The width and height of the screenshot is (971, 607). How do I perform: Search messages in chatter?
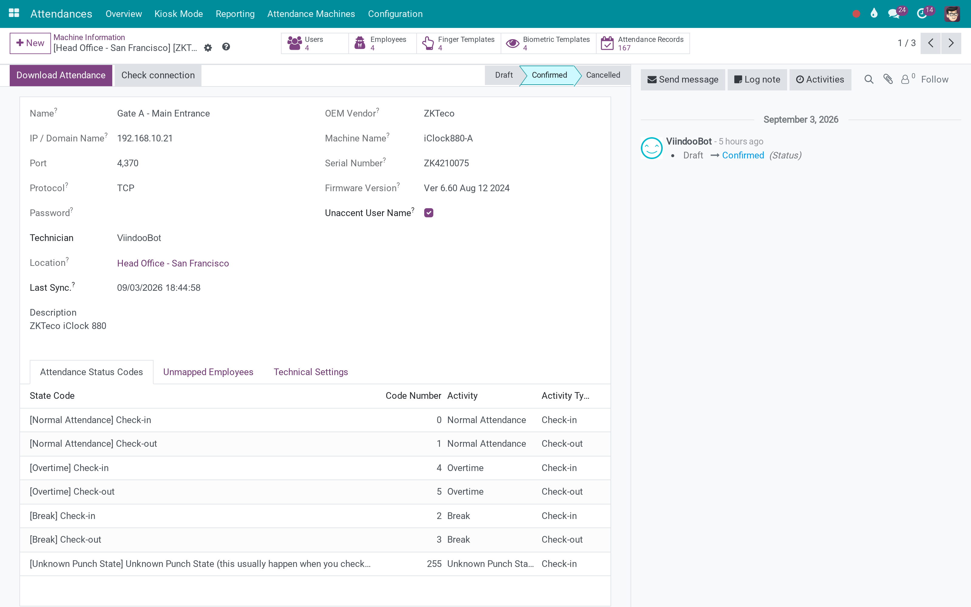click(869, 80)
